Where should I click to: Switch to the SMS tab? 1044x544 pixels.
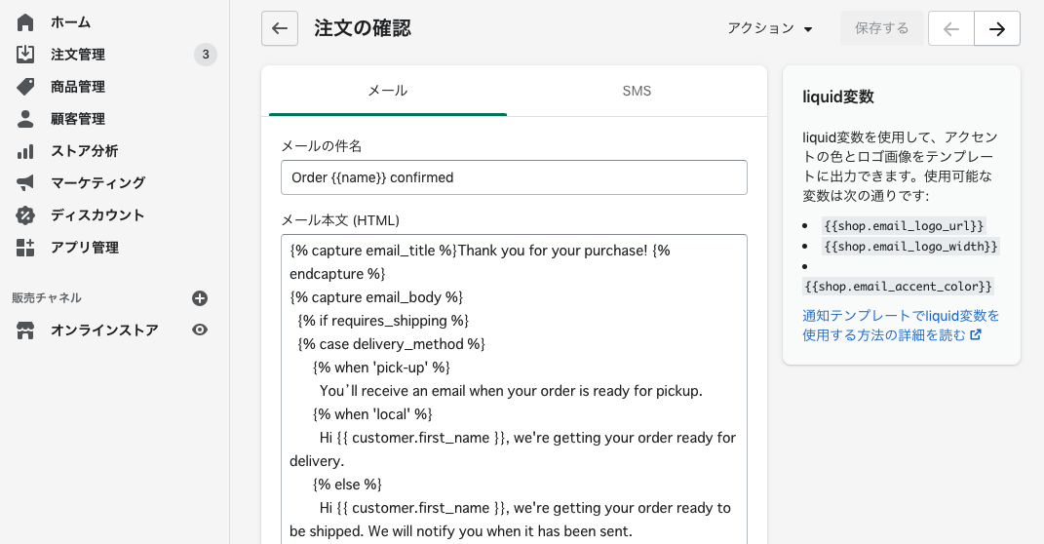tap(637, 91)
